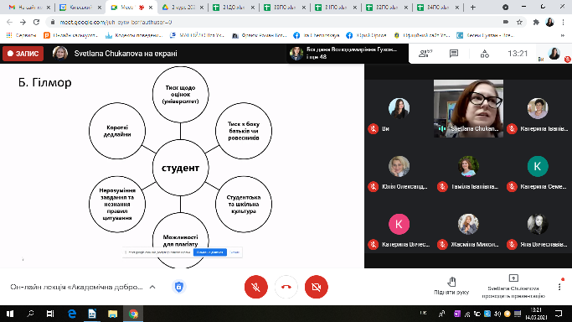Image resolution: width=572 pixels, height=322 pixels.
Task: Open the activities shapes icon
Action: 484,54
